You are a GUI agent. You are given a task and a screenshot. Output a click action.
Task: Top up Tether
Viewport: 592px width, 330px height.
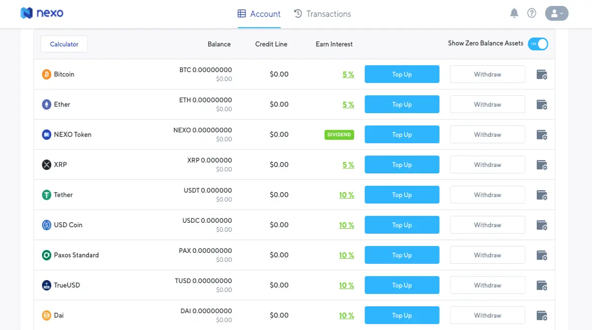[402, 195]
